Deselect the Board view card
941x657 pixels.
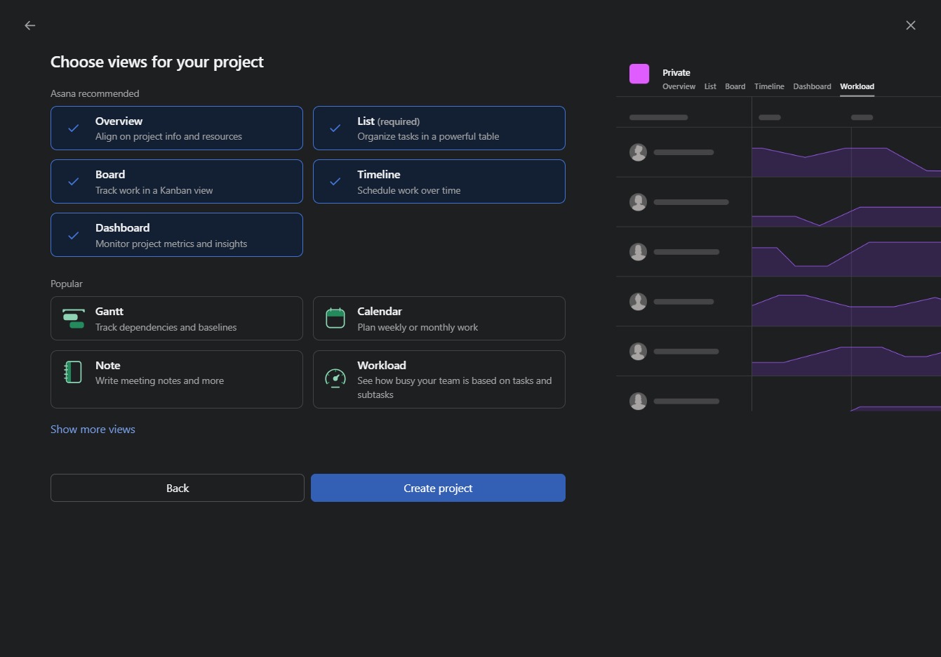click(177, 181)
